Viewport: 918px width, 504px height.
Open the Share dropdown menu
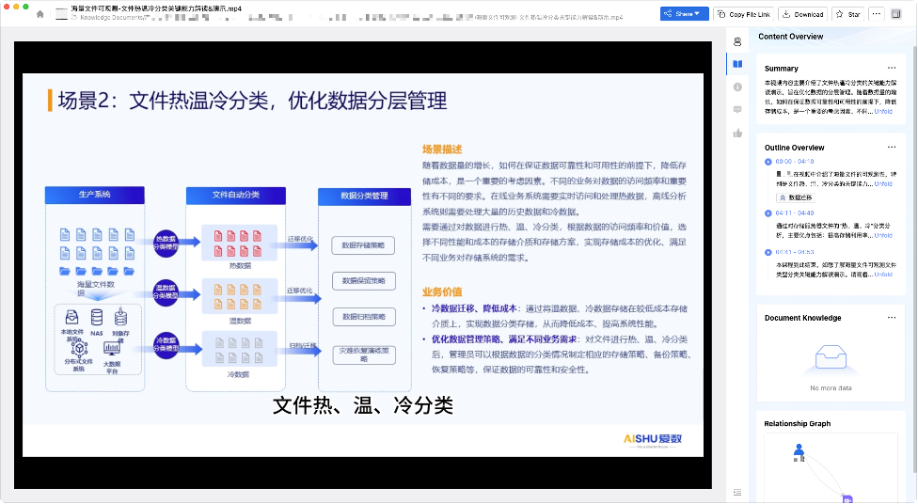click(x=684, y=14)
